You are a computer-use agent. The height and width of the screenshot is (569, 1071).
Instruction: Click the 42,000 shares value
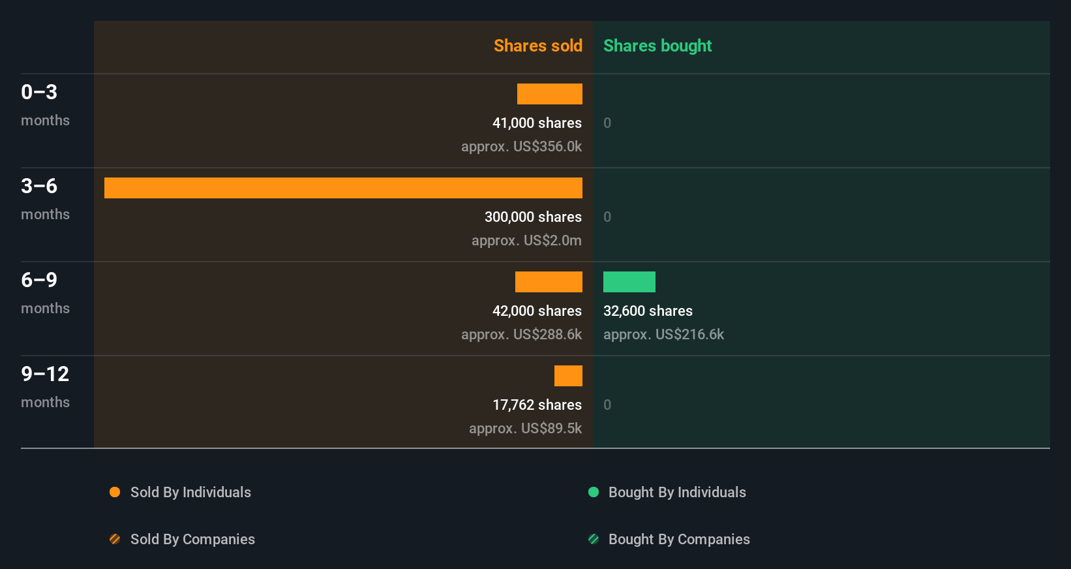537,311
